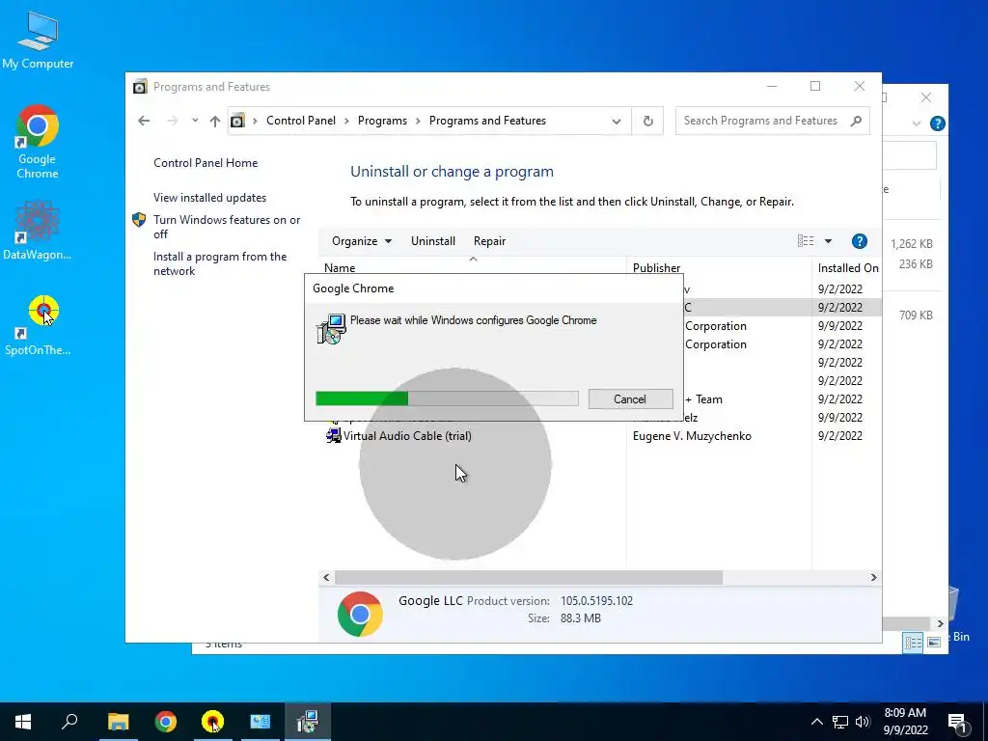Screen dimensions: 988x741
Task: Show hidden system tray icons
Action: [x=816, y=722]
